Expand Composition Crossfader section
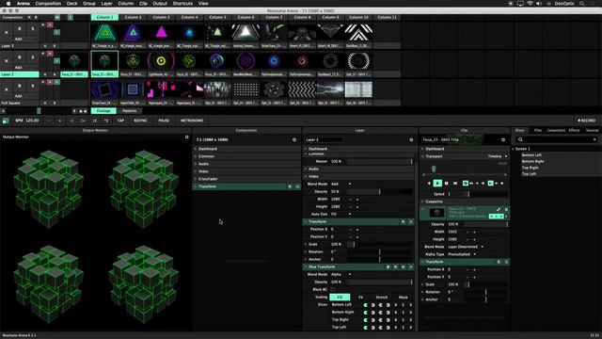The image size is (602, 339). [x=246, y=179]
